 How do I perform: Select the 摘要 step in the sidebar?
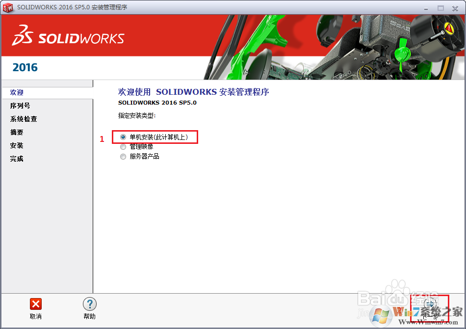click(x=16, y=132)
